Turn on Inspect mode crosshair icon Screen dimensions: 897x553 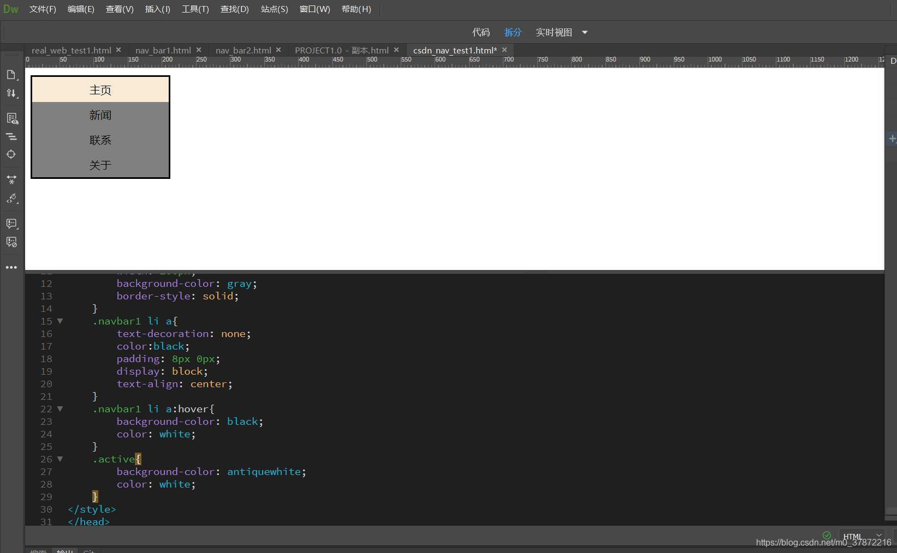click(11, 154)
